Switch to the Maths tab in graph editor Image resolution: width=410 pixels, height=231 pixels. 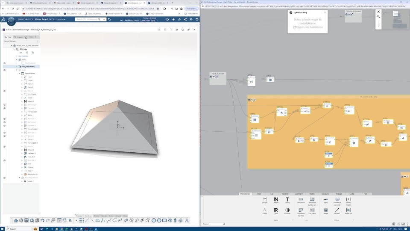click(x=312, y=194)
